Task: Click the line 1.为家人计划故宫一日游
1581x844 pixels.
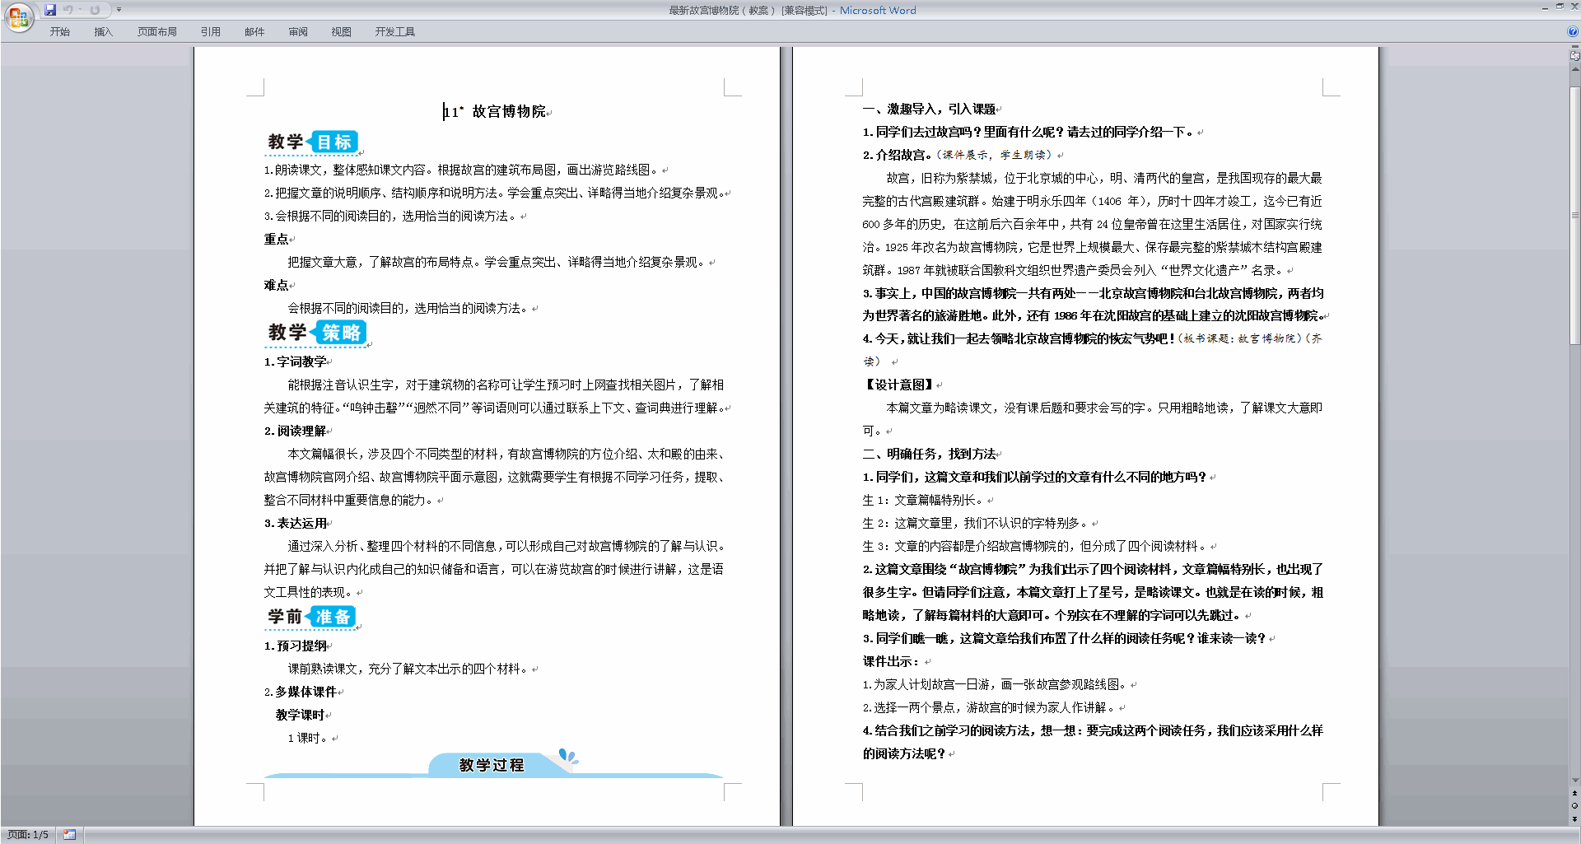Action: pos(994,684)
